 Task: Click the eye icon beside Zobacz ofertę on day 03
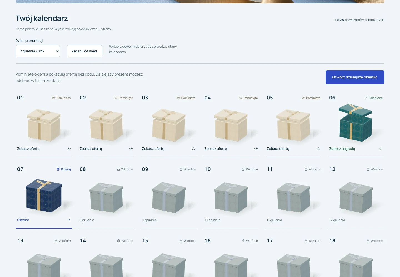point(194,149)
